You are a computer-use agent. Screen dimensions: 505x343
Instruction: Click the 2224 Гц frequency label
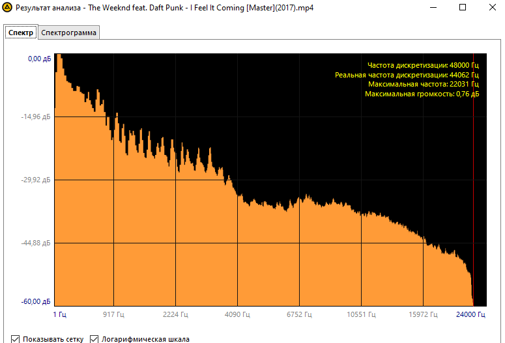click(175, 314)
